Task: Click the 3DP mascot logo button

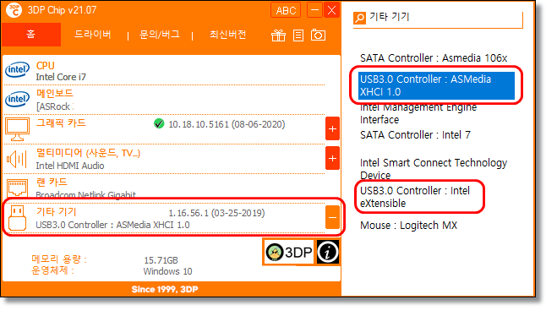Action: coord(289,252)
